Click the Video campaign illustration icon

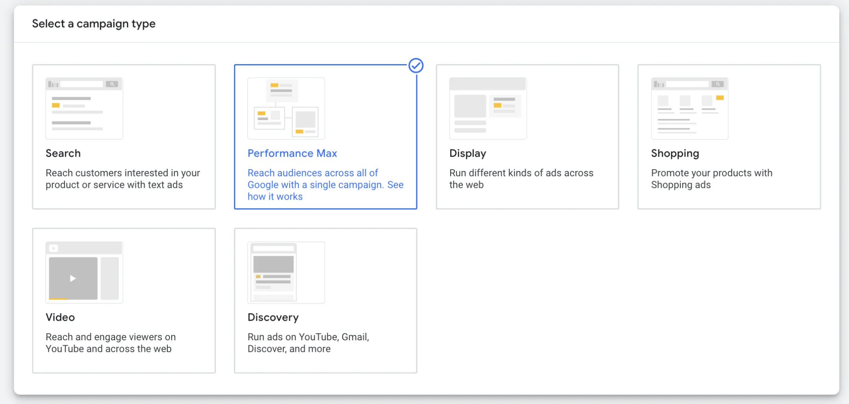84,272
